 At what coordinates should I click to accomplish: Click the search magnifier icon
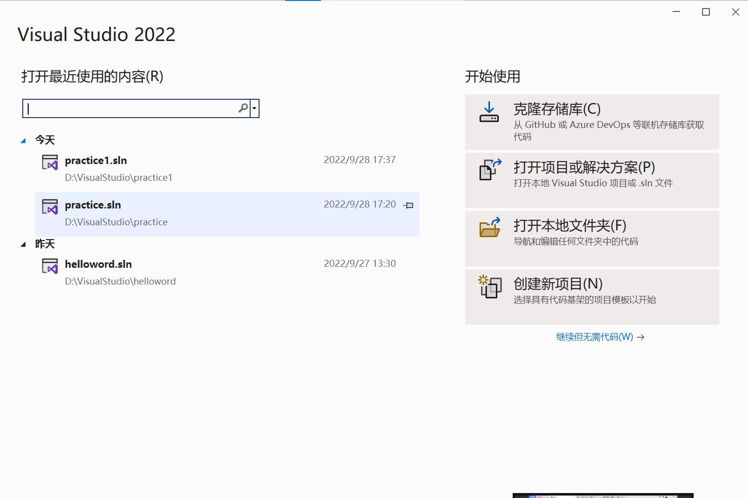[x=243, y=108]
